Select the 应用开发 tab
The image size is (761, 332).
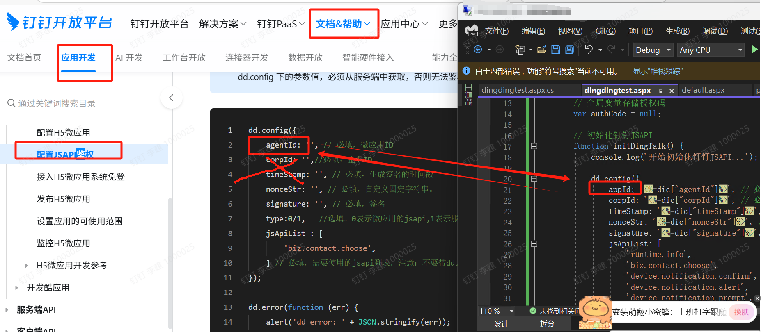pyautogui.click(x=78, y=57)
